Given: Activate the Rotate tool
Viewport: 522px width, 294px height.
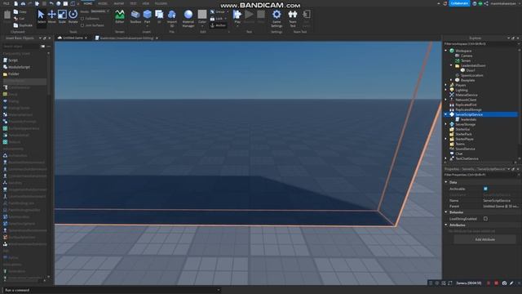Looking at the screenshot, I should point(73,16).
